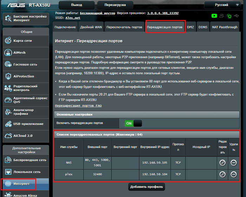Image resolution: width=246 pixels, height=197 pixels.
Task: Remove the NAS port forwarding entry
Action: click(x=233, y=163)
